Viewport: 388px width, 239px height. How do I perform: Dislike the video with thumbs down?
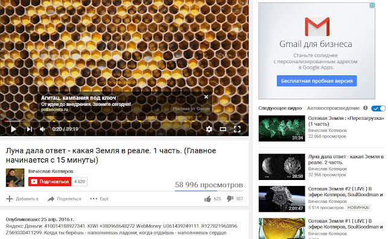(x=230, y=199)
